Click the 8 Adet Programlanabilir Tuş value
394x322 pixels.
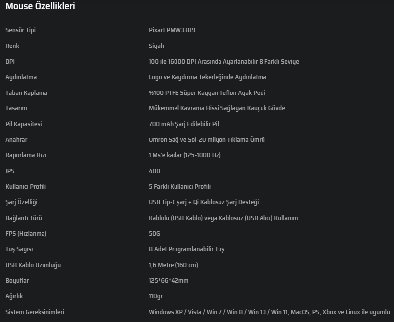pyautogui.click(x=187, y=249)
